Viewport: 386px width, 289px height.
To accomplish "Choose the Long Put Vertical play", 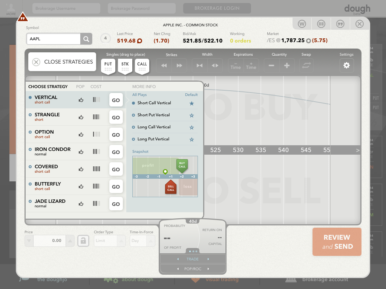I will pyautogui.click(x=153, y=139).
